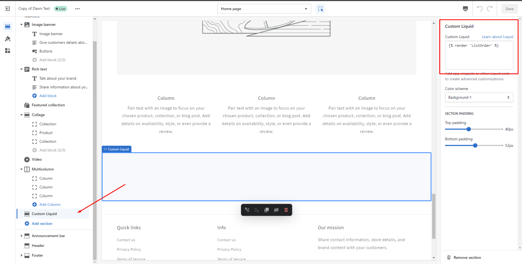Collapse the Collage section
The image size is (522, 264).
[x=21, y=115]
